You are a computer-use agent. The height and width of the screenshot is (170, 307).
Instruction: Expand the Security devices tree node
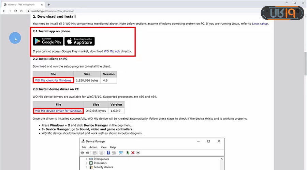pyautogui.click(x=86, y=168)
